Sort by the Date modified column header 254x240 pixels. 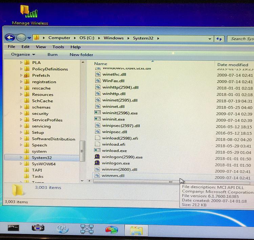233,65
